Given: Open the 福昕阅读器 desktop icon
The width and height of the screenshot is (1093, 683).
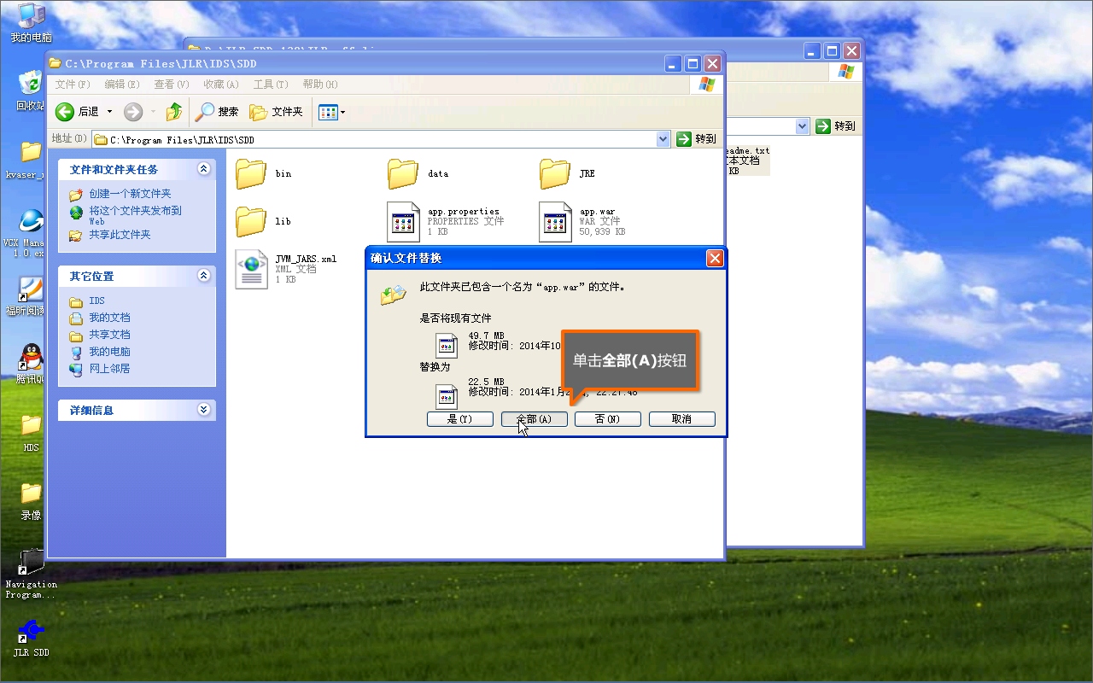Looking at the screenshot, I should (26, 296).
